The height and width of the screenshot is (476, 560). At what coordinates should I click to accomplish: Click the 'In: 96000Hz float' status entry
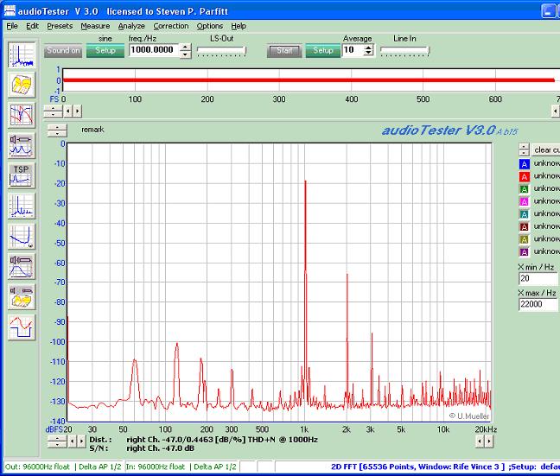click(156, 466)
